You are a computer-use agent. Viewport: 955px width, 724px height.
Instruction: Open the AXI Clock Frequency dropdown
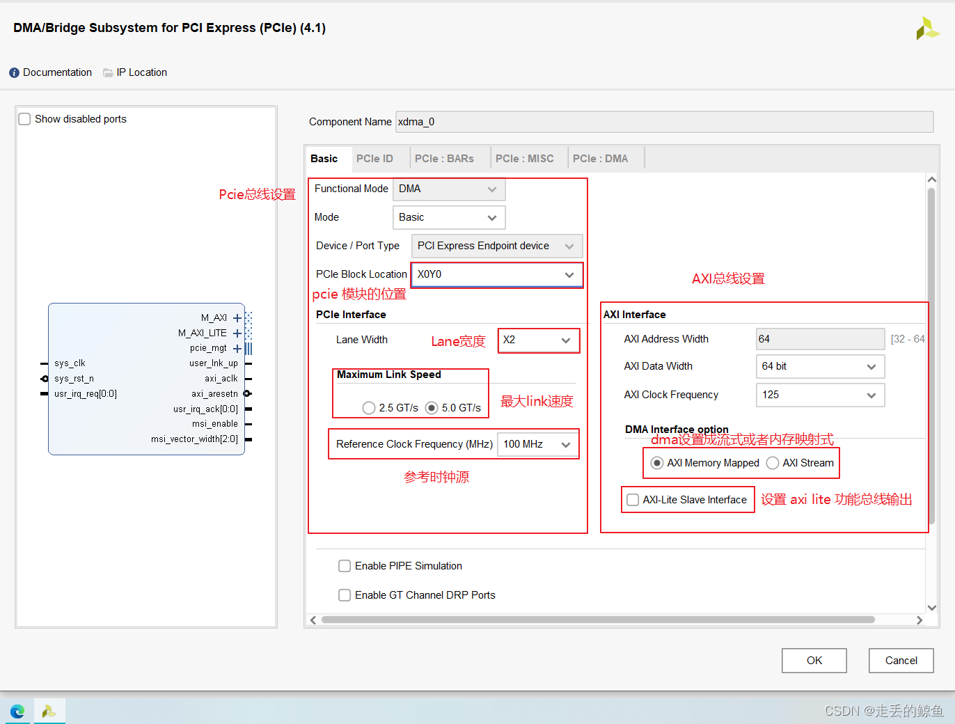pyautogui.click(x=820, y=395)
